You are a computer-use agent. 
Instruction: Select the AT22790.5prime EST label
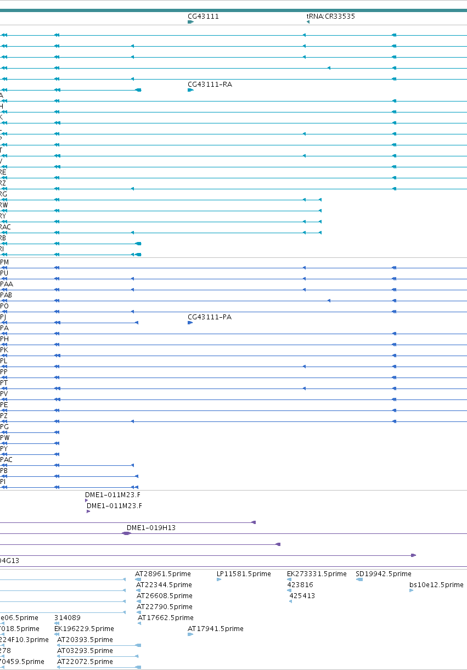[164, 607]
